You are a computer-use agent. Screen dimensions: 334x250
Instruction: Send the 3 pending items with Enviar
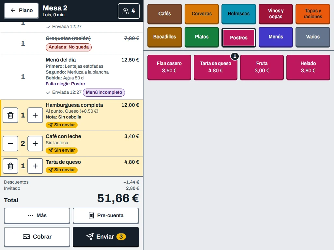click(x=106, y=237)
